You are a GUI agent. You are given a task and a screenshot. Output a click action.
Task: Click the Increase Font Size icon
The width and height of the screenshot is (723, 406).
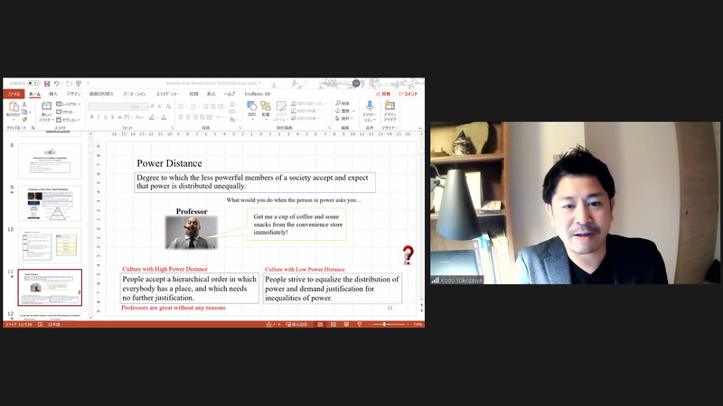click(x=153, y=106)
